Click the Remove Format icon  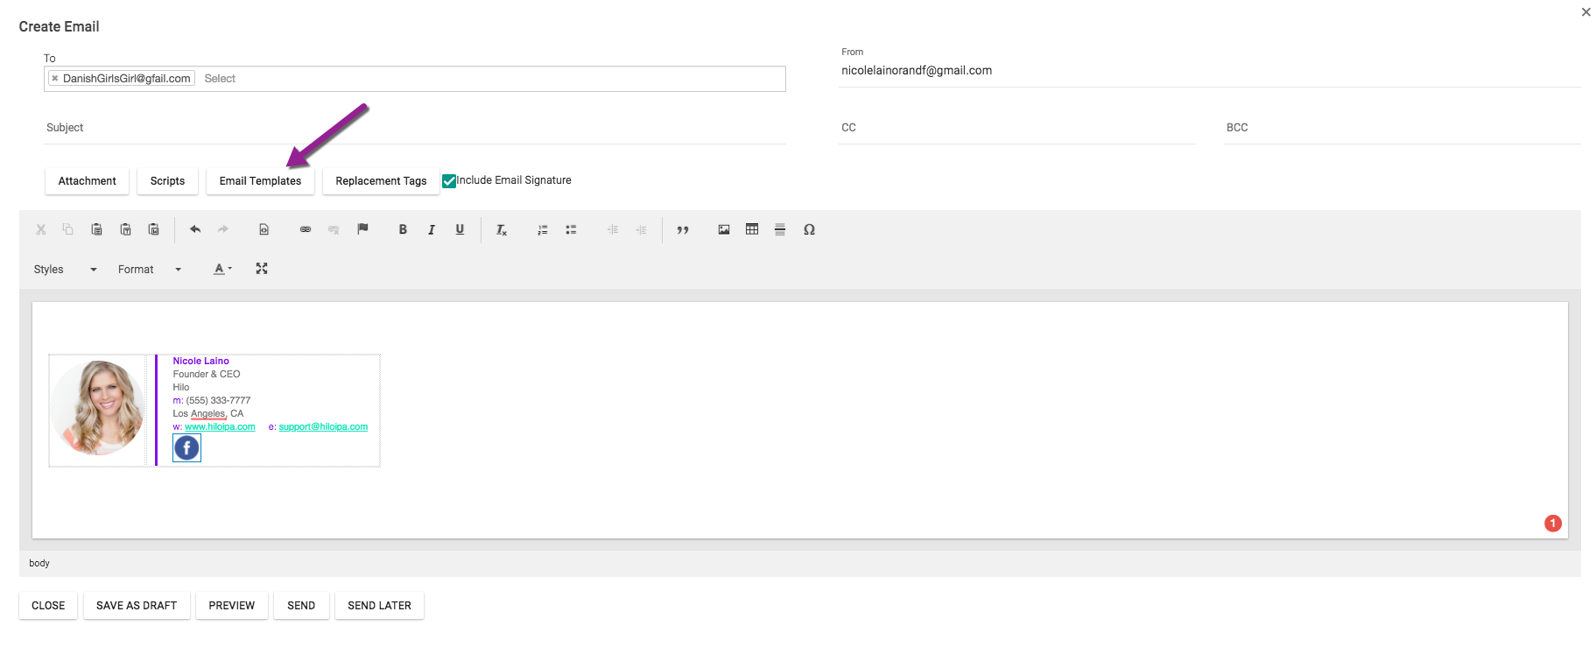pyautogui.click(x=502, y=229)
